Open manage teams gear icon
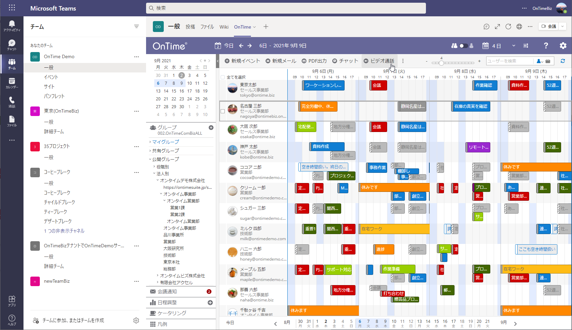This screenshot has width=572, height=330. coord(136,320)
